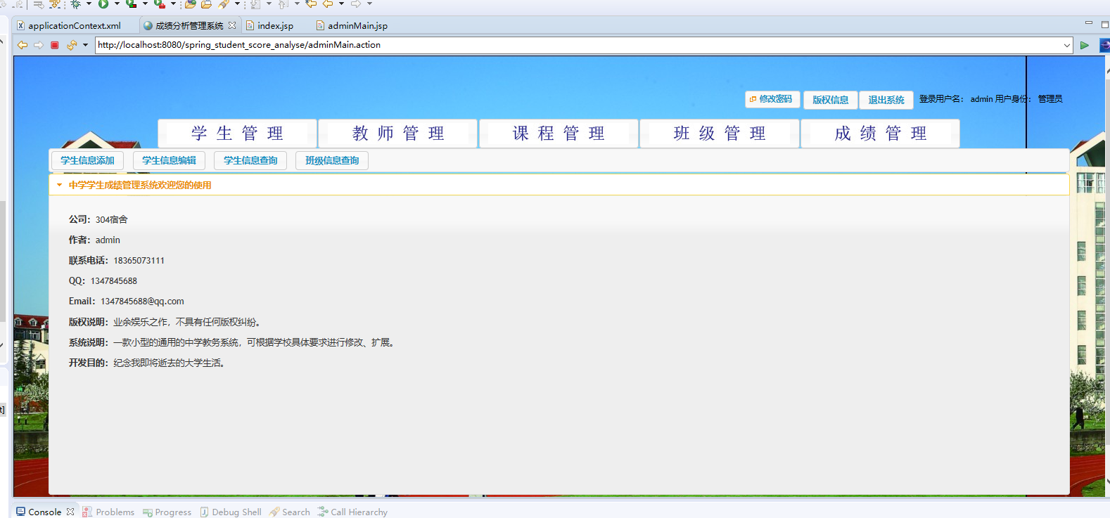Click the phone number 18365073111

139,261
